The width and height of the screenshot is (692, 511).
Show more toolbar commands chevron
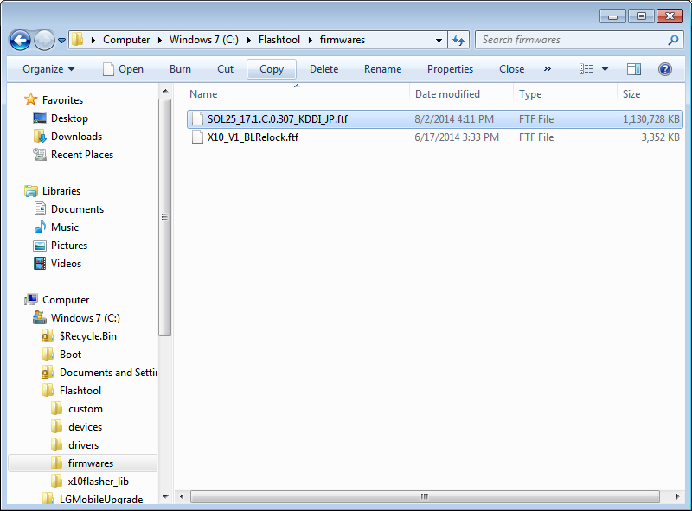pyautogui.click(x=547, y=69)
